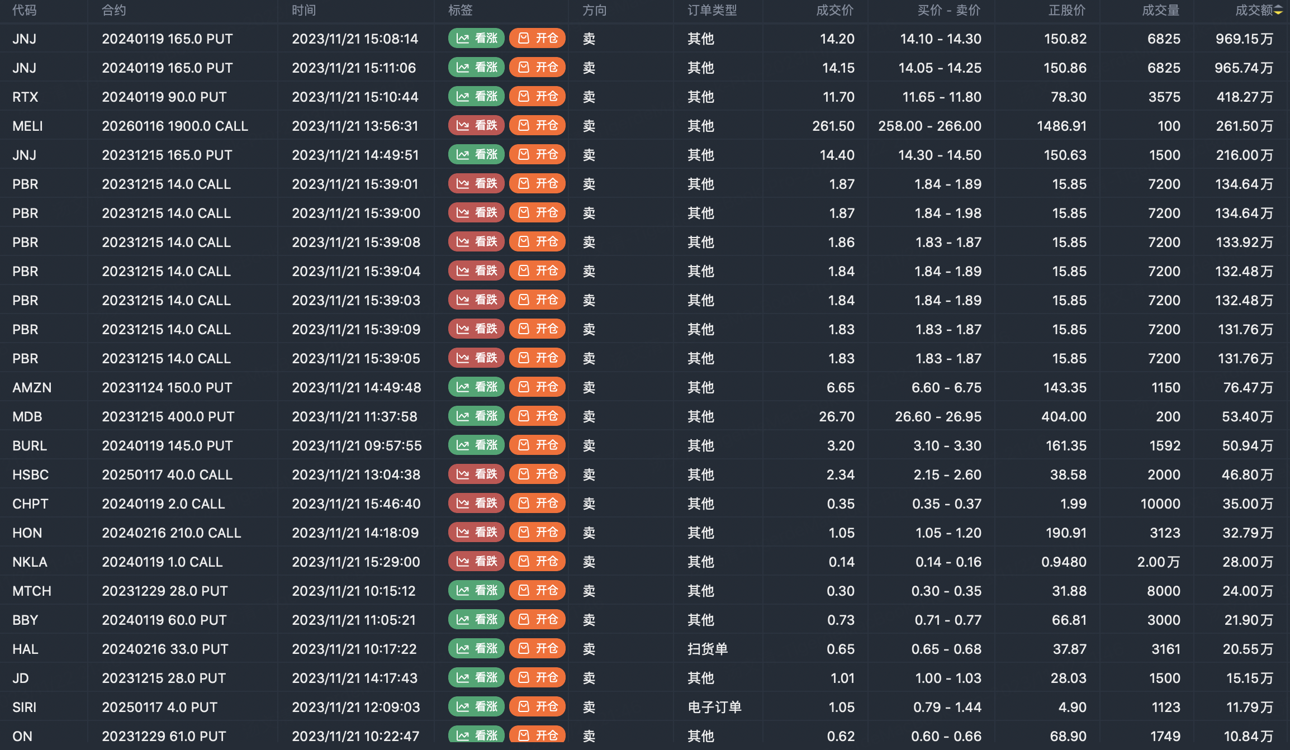
Task: Select the HON 20240216 210.0 CALL contract
Action: [171, 533]
